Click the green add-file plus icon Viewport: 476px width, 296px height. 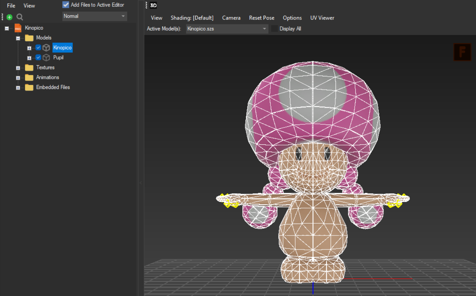[9, 17]
